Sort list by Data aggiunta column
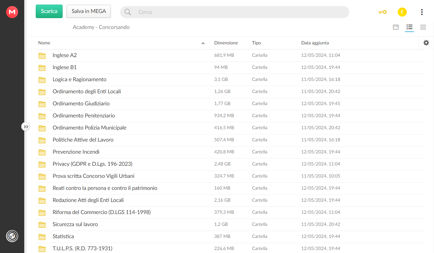The height and width of the screenshot is (253, 434). click(x=315, y=43)
